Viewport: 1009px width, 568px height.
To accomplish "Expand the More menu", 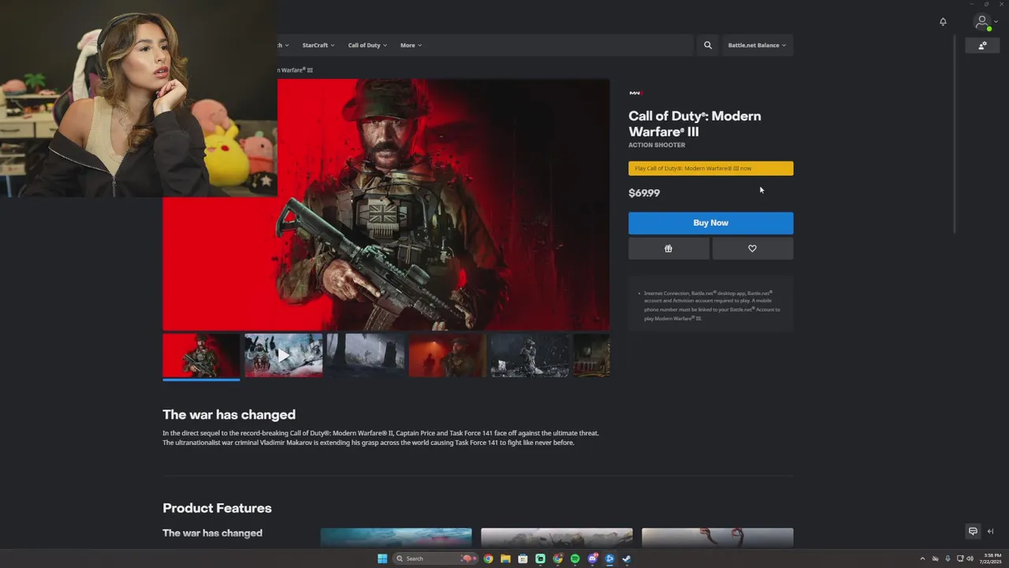I will (x=411, y=45).
